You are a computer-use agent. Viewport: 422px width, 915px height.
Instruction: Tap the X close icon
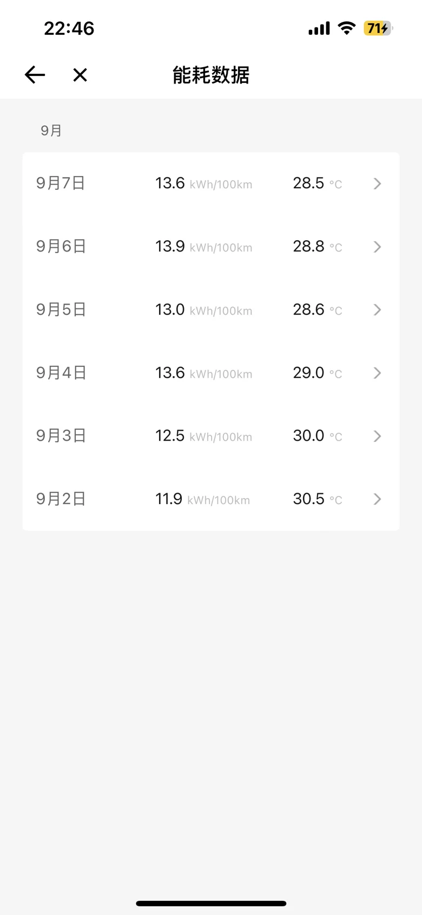pyautogui.click(x=80, y=75)
